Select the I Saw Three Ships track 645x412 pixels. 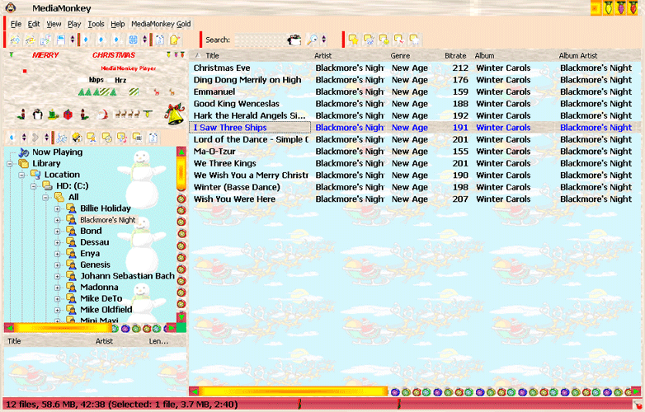point(416,128)
